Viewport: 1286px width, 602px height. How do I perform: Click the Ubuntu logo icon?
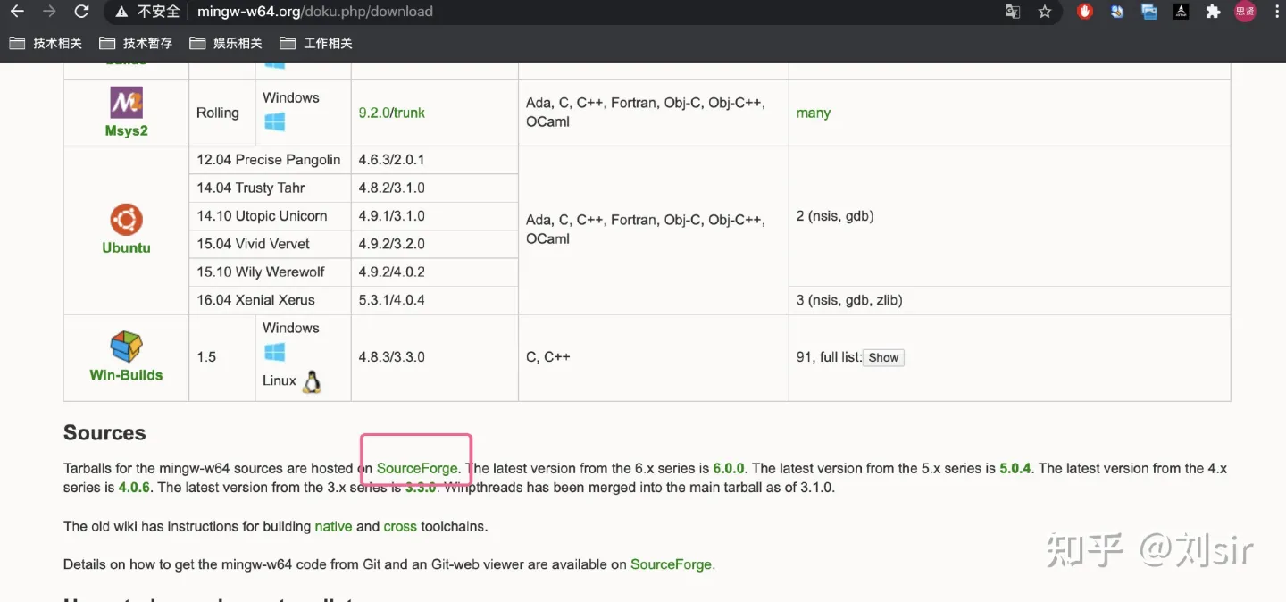(x=126, y=219)
